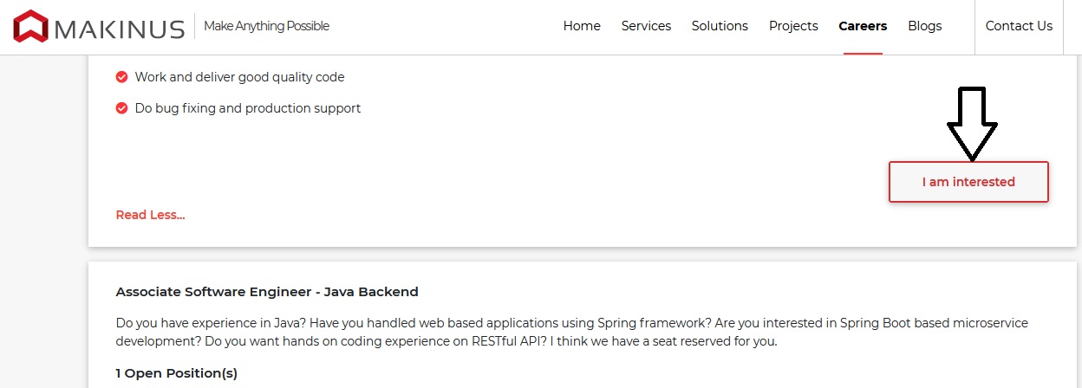This screenshot has width=1082, height=388.
Task: Collapse the job details via 'Read Less...'
Action: pyautogui.click(x=150, y=215)
